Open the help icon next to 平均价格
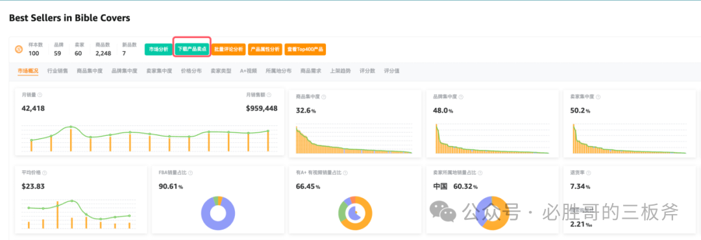 (45, 173)
